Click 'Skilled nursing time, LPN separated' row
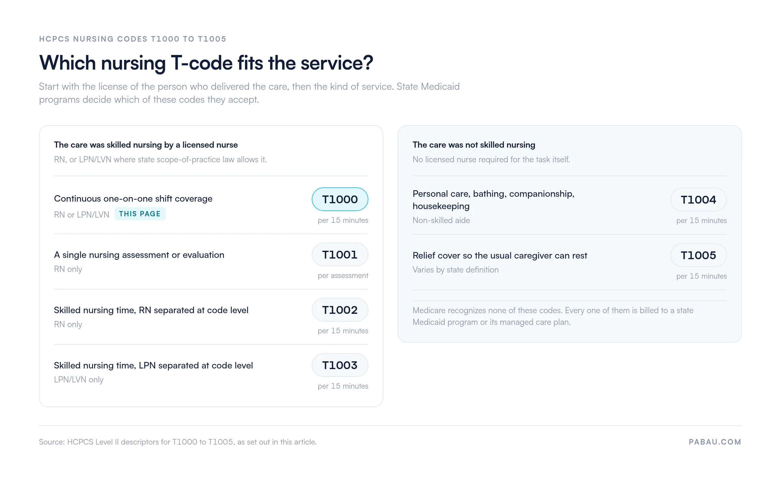 point(211,372)
